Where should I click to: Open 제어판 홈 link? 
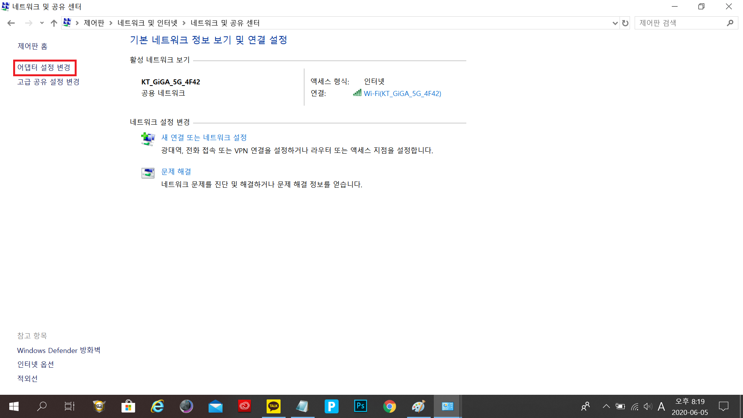(33, 46)
